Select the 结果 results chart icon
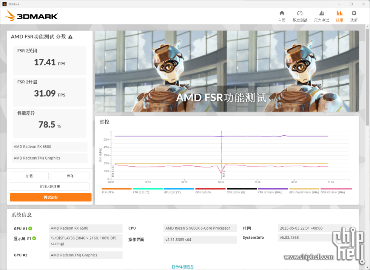The image size is (370, 270). [x=339, y=13]
